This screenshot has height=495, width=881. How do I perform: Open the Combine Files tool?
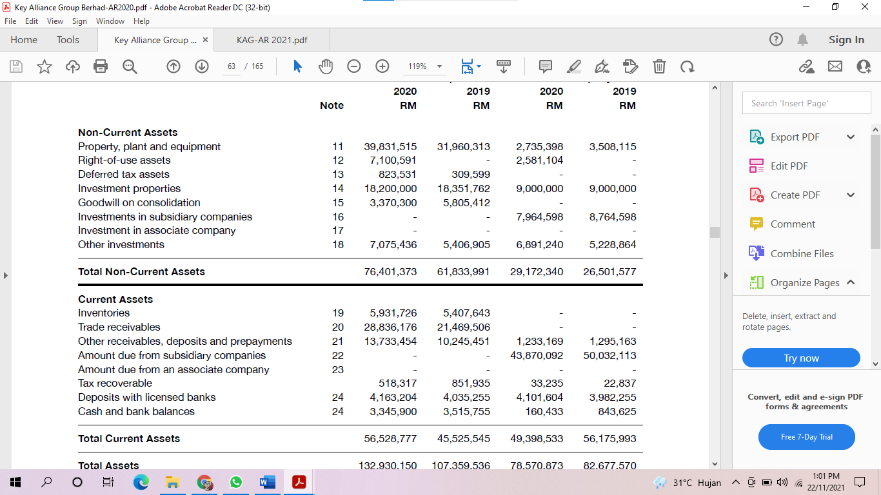click(791, 253)
